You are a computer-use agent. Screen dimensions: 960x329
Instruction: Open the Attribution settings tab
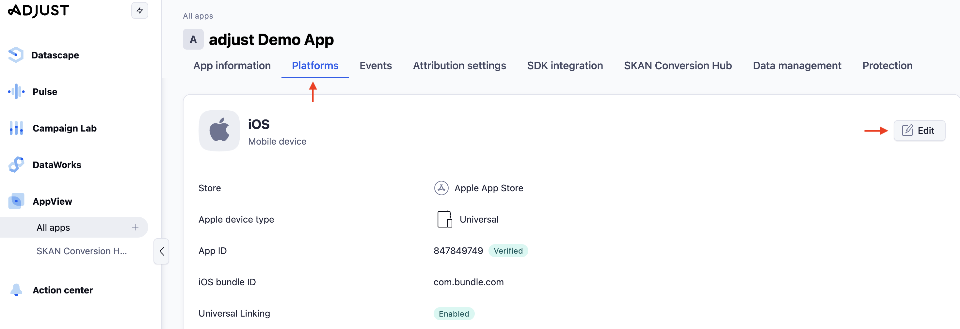(459, 66)
